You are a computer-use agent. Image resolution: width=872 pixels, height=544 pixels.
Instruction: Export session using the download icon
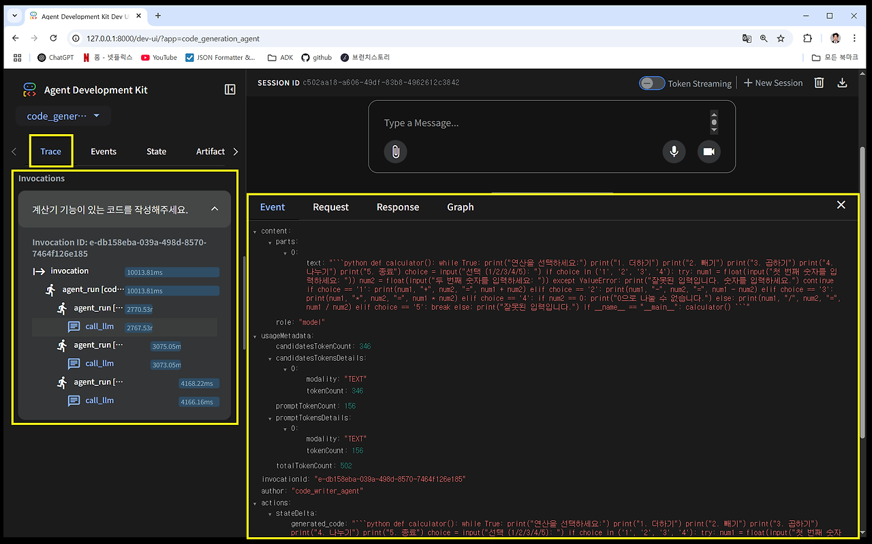tap(842, 83)
